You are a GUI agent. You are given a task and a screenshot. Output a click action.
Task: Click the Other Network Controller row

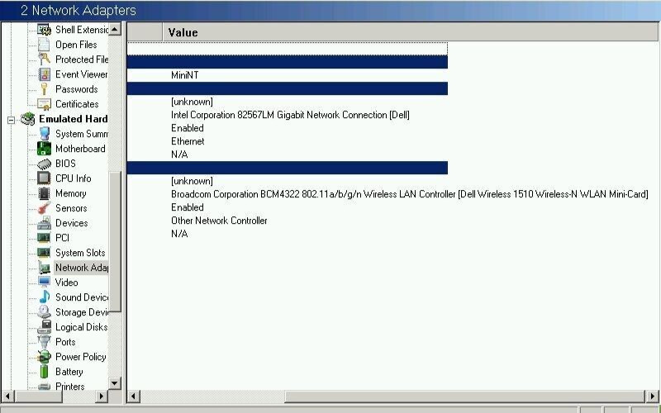coord(219,221)
